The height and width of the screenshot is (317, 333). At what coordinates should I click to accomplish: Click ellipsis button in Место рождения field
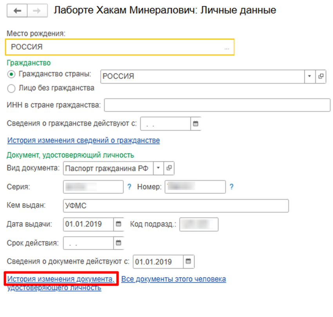[226, 48]
